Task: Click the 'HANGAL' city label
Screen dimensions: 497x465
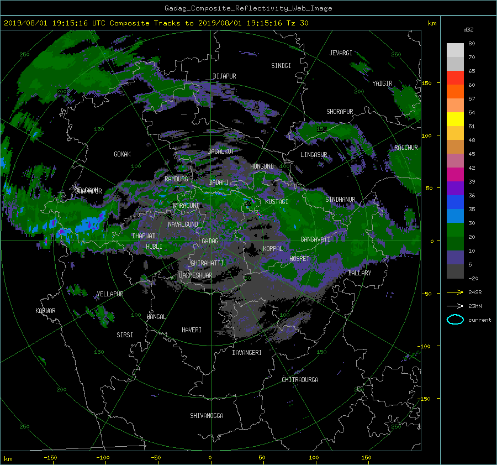Action: pos(156,317)
